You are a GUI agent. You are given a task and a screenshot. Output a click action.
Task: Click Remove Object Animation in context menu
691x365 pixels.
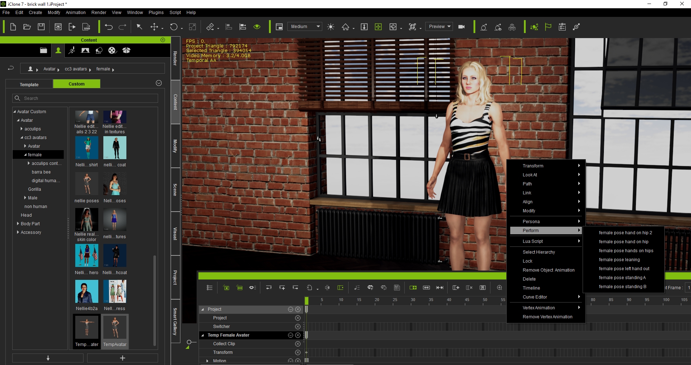click(x=548, y=270)
